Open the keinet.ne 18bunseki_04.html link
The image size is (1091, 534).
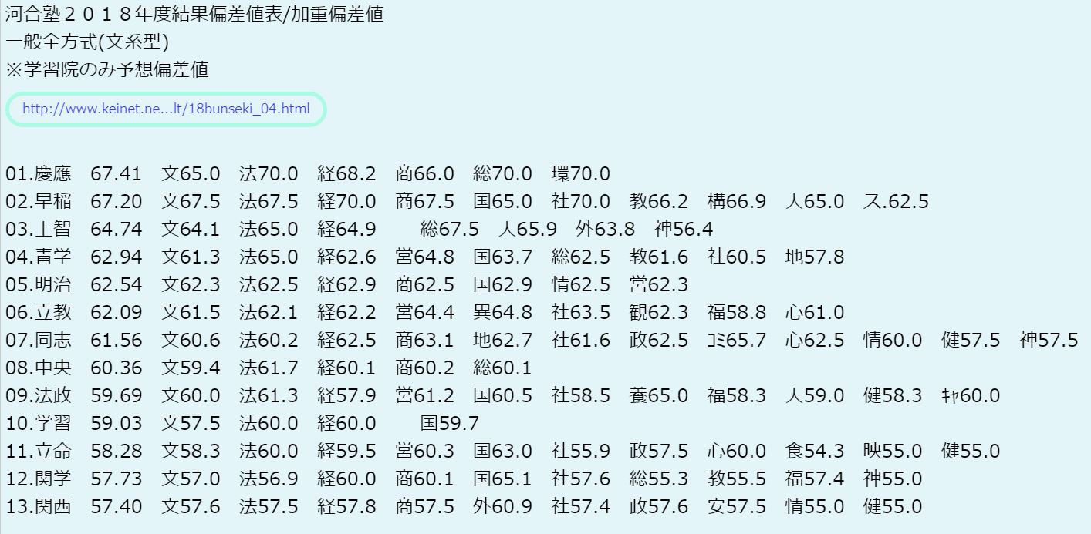[166, 109]
